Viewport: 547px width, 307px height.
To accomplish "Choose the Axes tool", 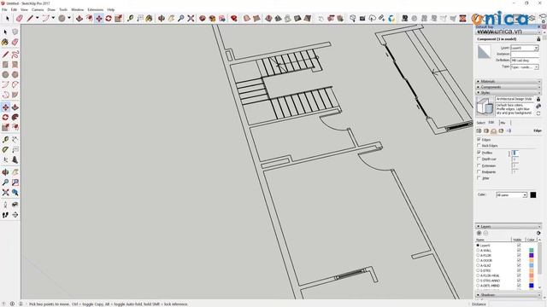I will coord(5,159).
